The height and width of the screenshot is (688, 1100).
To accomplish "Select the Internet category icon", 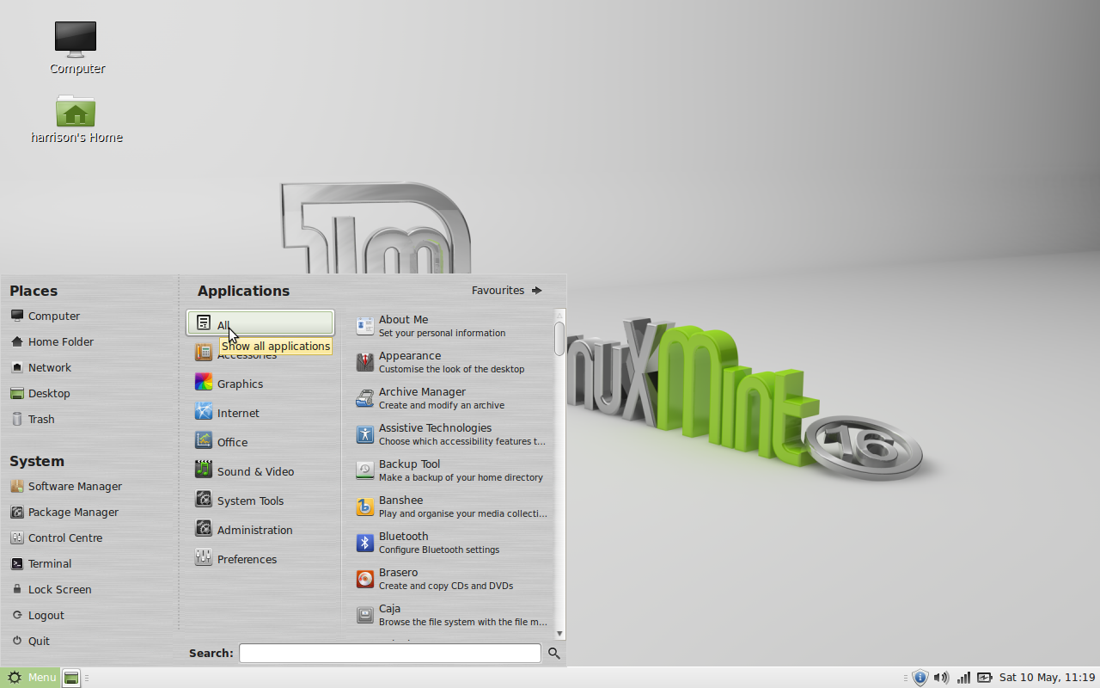I will point(204,411).
